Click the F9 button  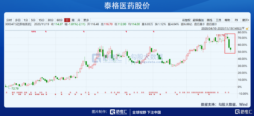click(x=236, y=20)
